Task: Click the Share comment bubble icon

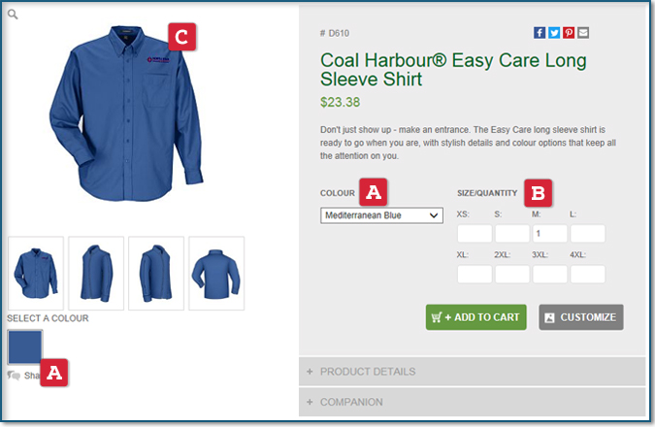Action: point(14,375)
